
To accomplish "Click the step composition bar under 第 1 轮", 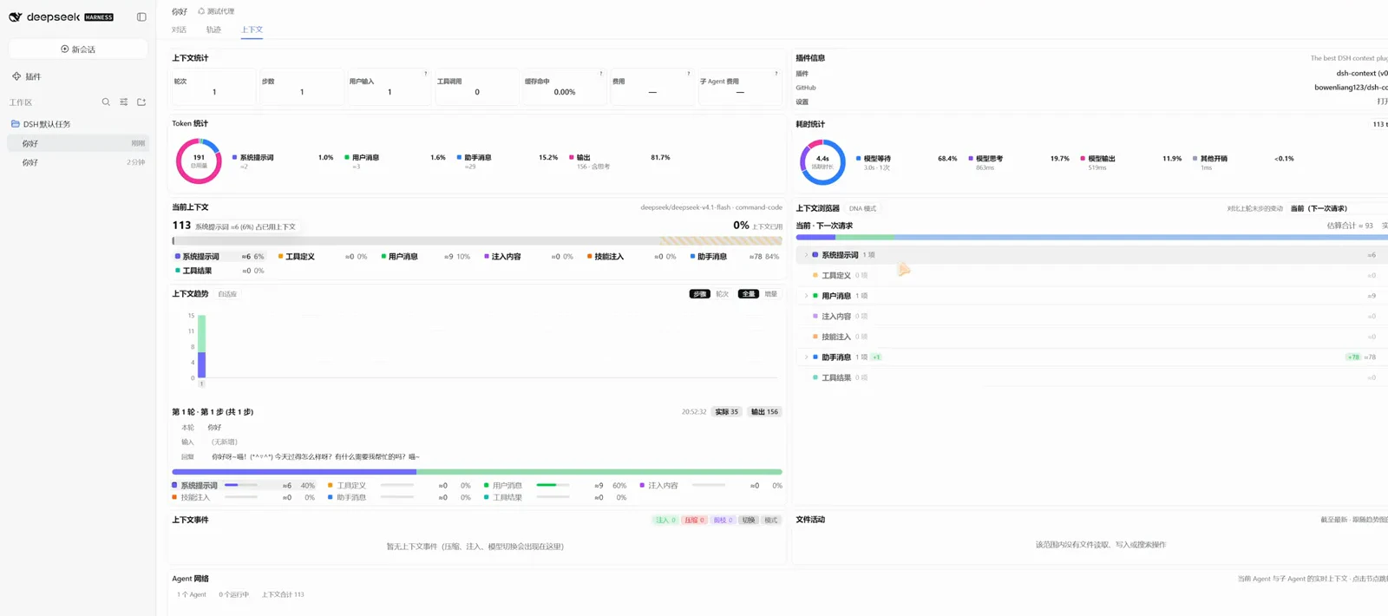I will pos(477,472).
